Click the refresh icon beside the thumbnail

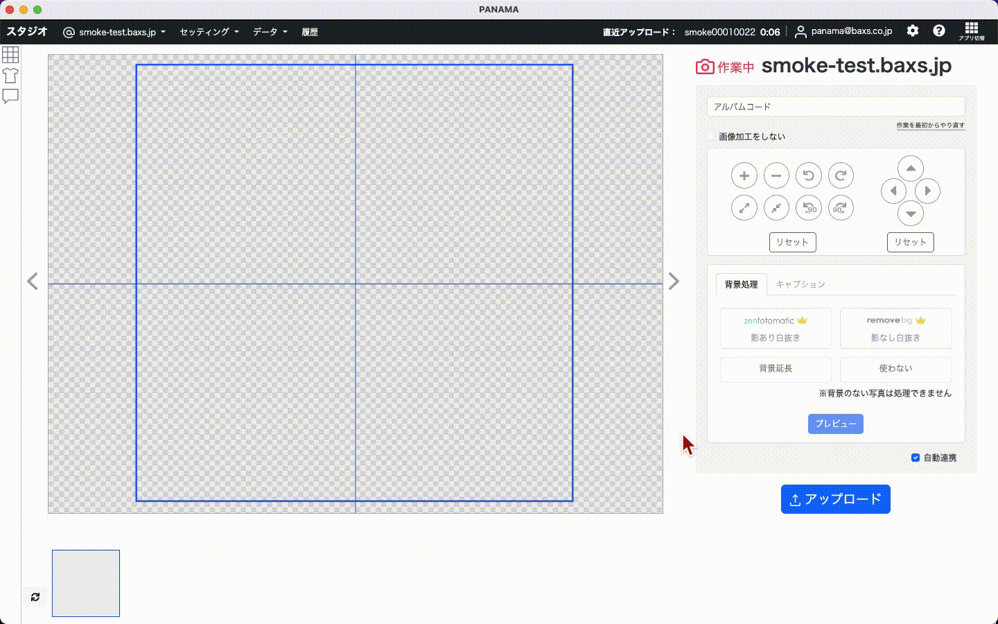35,597
